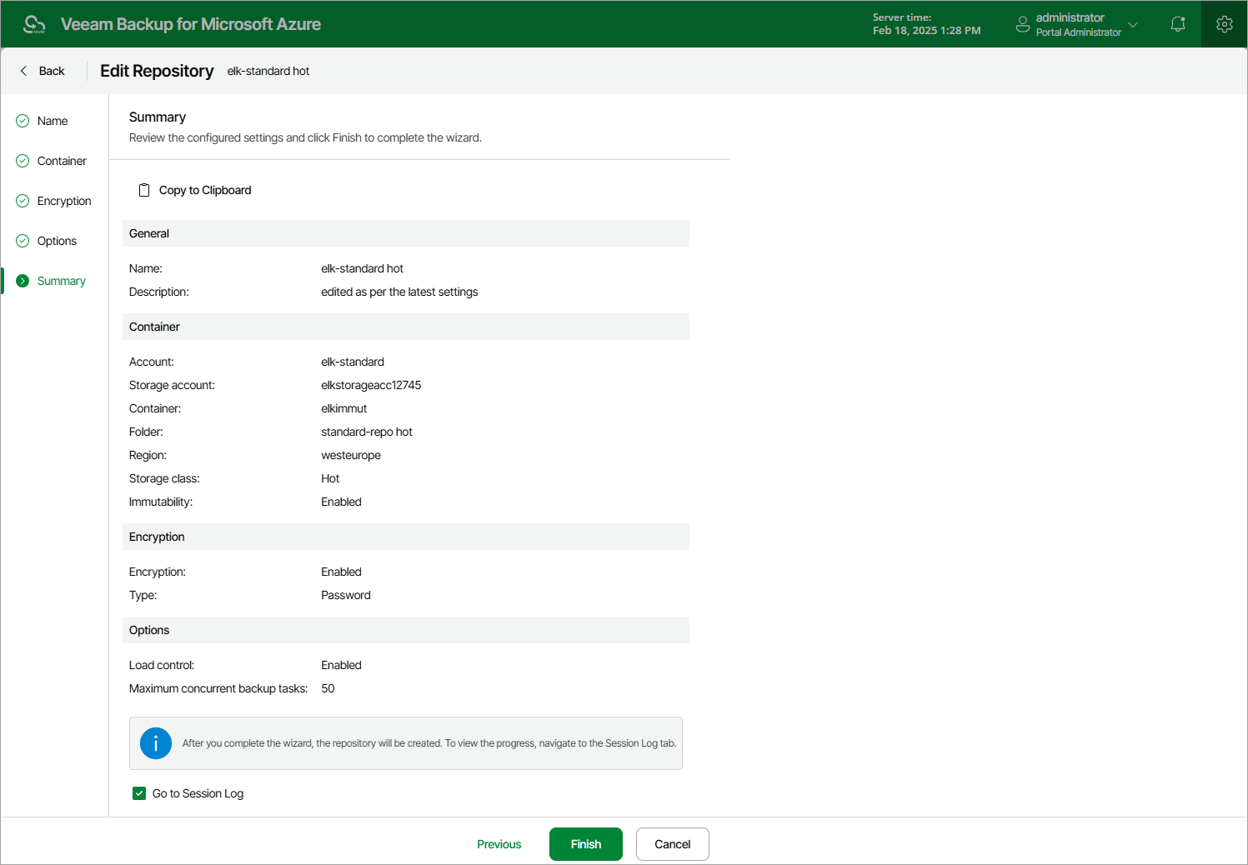This screenshot has width=1248, height=865.
Task: Click the server time display
Action: tap(926, 24)
